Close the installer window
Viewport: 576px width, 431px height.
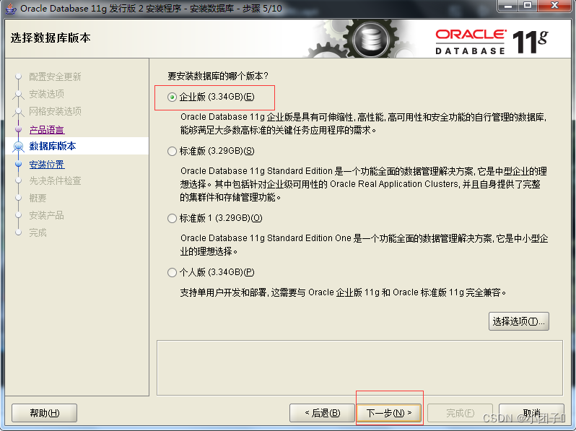555,6
